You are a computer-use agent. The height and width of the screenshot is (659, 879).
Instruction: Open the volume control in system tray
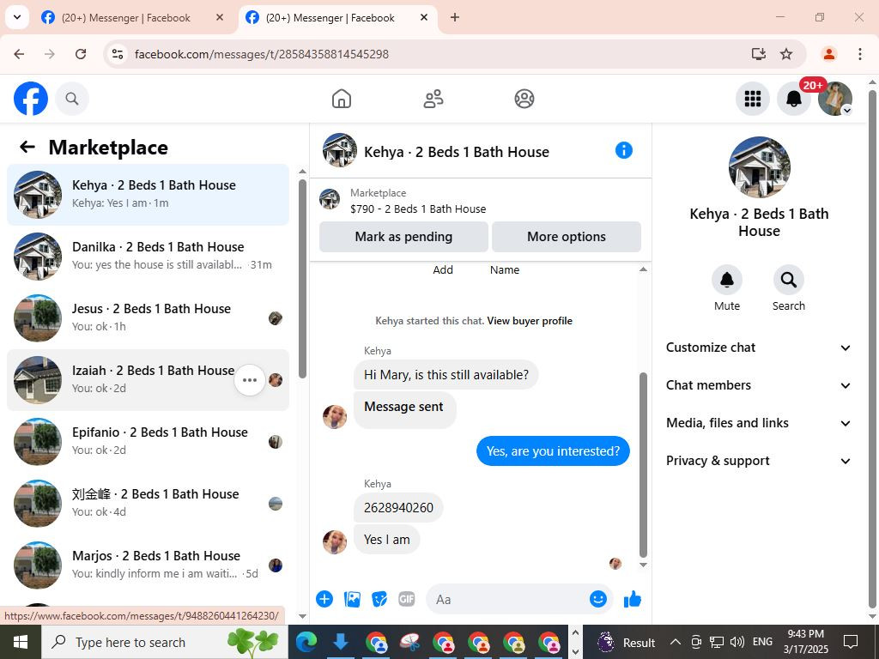pyautogui.click(x=737, y=642)
